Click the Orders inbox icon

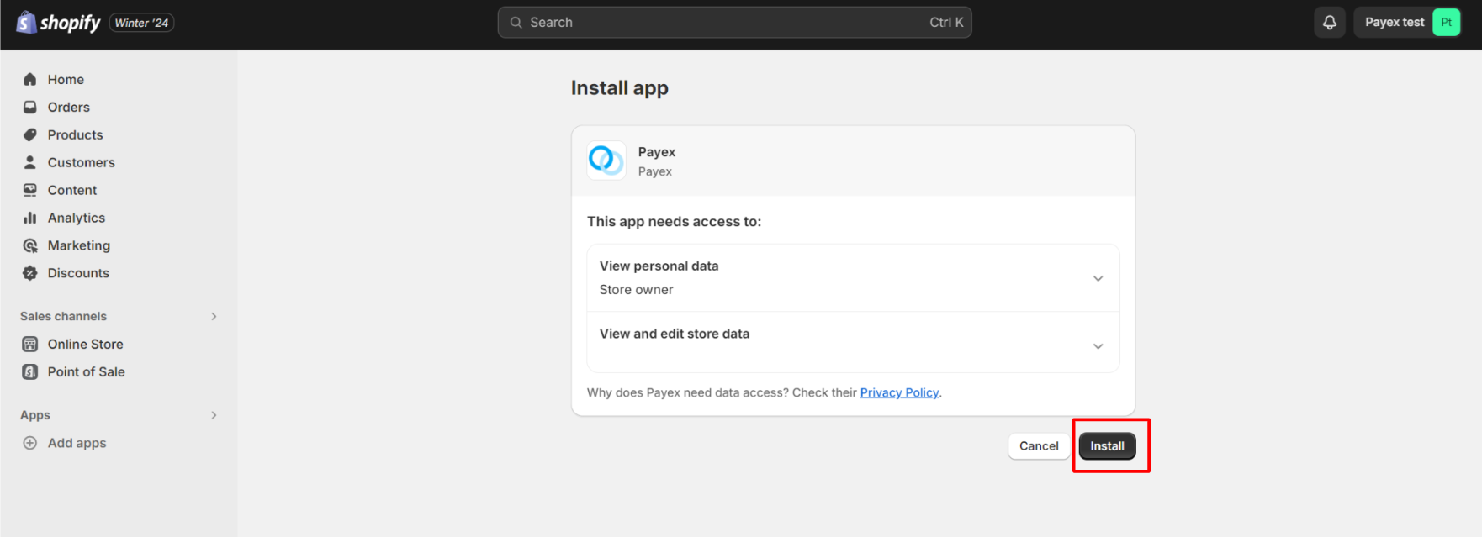pos(30,107)
